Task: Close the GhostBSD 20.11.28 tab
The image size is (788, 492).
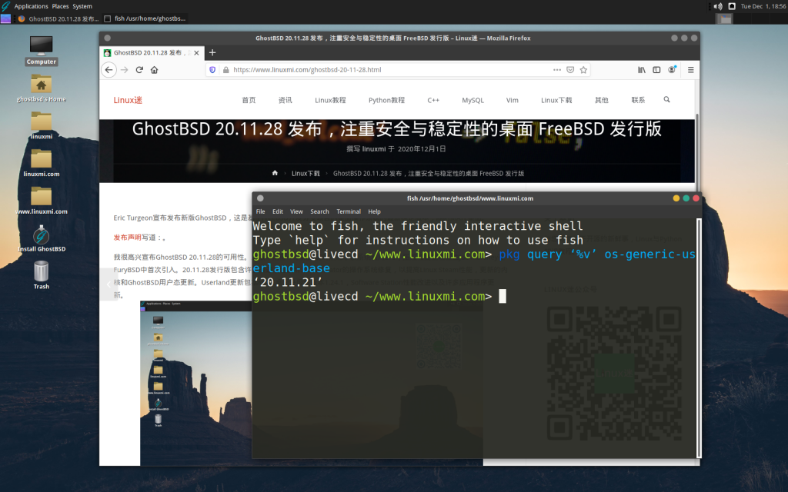Action: 196,53
